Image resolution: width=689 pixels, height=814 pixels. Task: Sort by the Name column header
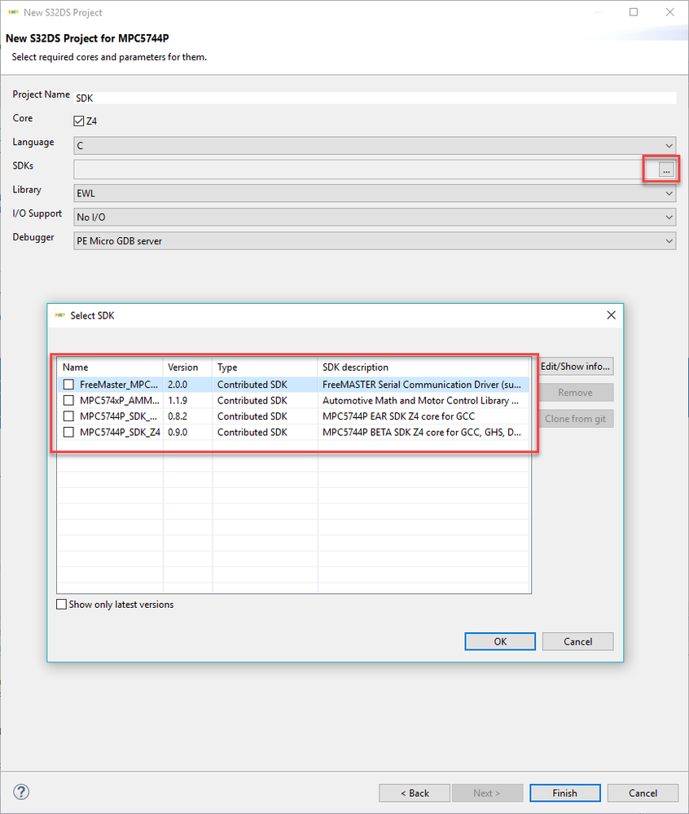click(110, 367)
